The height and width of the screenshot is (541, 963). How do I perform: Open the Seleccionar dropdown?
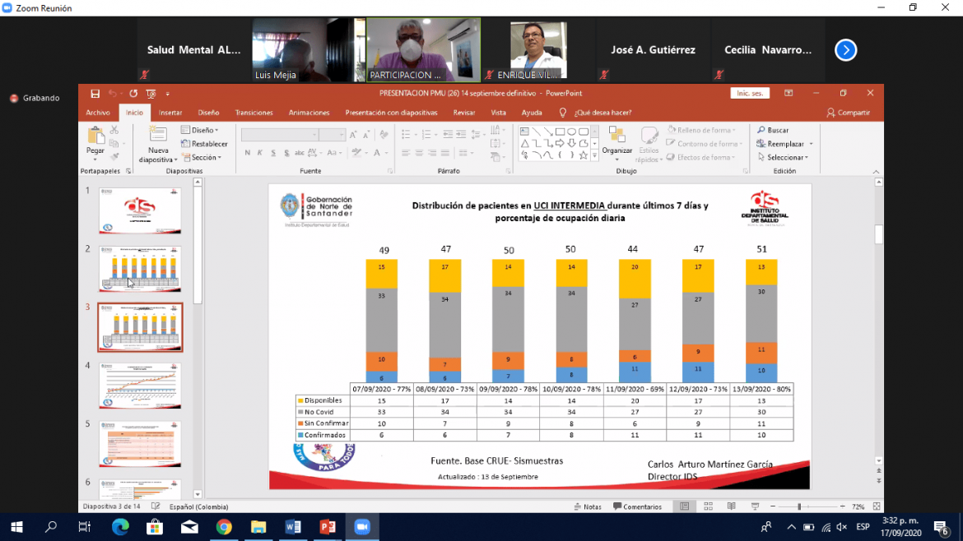[783, 157]
